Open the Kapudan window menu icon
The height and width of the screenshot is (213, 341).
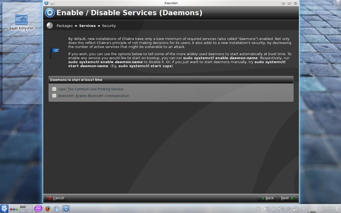[x=46, y=3]
